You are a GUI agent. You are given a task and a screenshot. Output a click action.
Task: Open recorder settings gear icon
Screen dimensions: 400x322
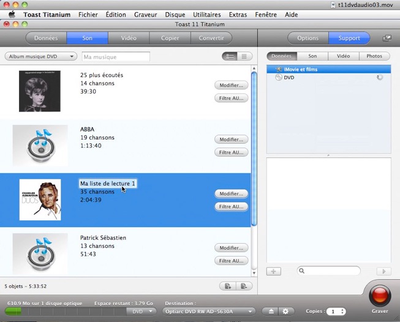tap(285, 312)
